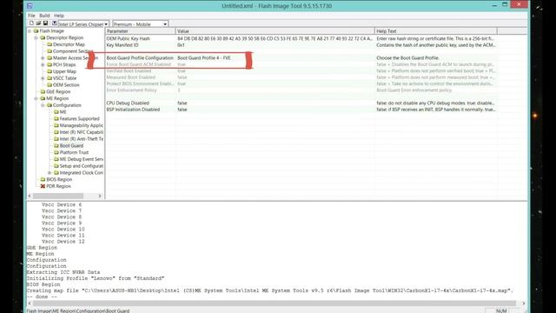Click the BIOS Region folder icon

(43, 179)
